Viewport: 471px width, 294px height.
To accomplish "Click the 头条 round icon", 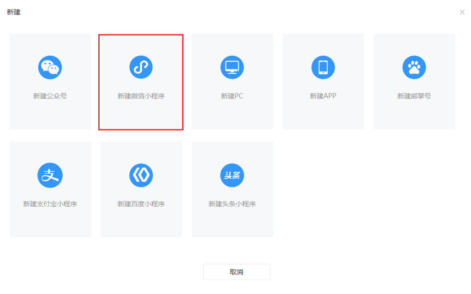I will (232, 175).
